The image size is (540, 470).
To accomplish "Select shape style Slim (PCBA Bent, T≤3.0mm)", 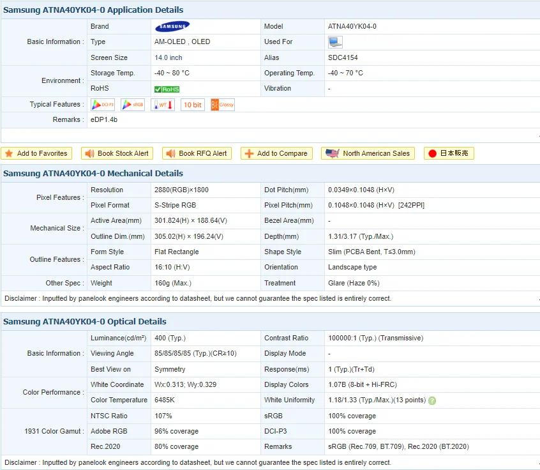I will 371,252.
